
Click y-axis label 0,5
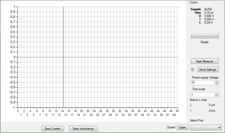pos(13,32)
